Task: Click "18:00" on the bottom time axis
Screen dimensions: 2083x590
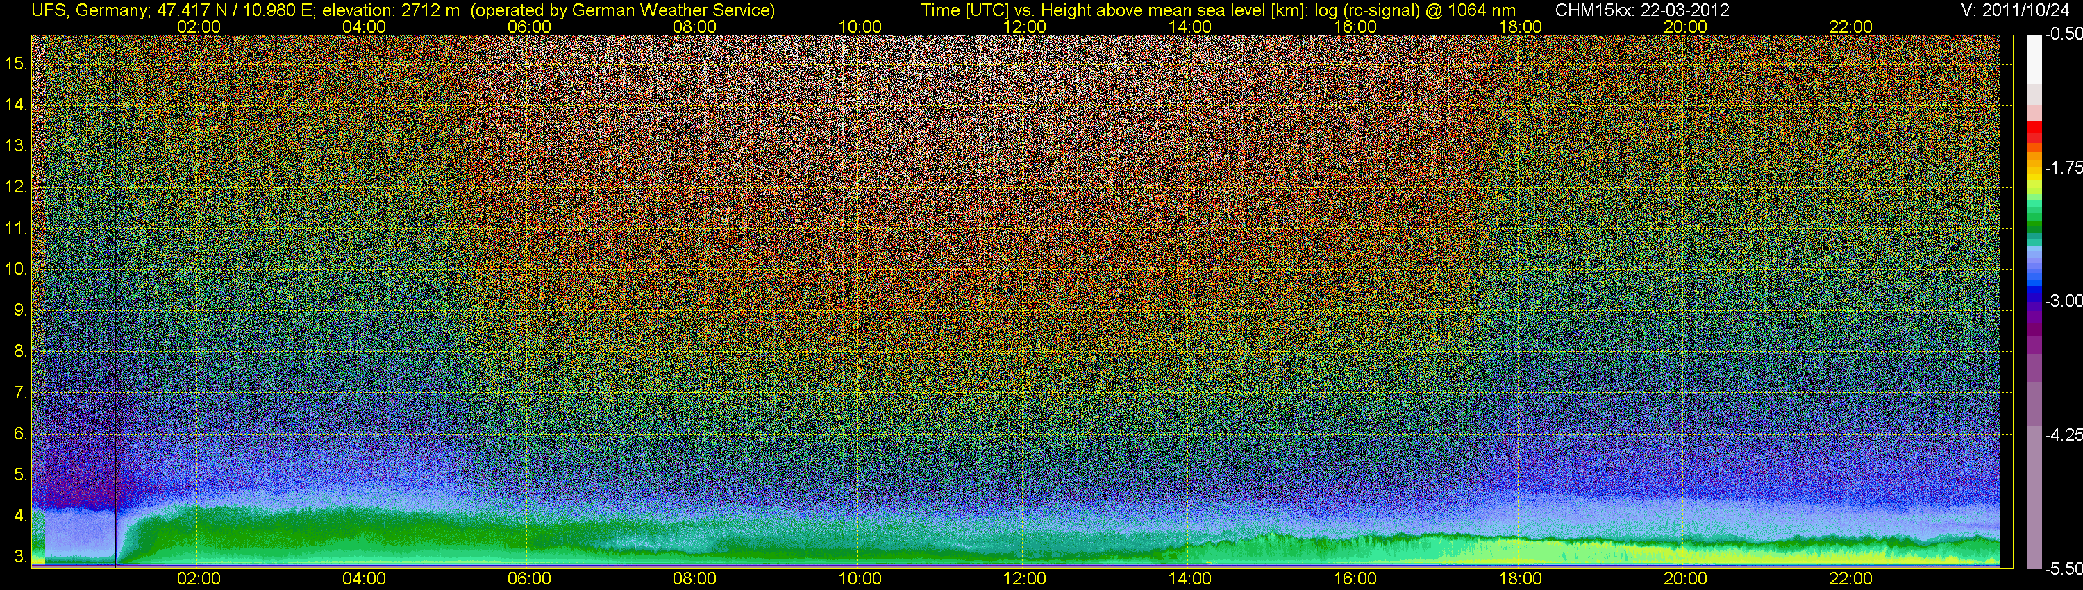Action: pos(1520,579)
